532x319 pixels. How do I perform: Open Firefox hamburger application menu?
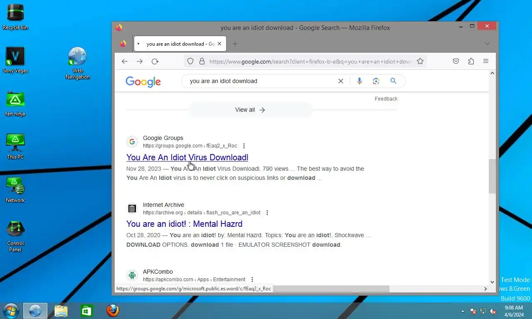pyautogui.click(x=486, y=61)
